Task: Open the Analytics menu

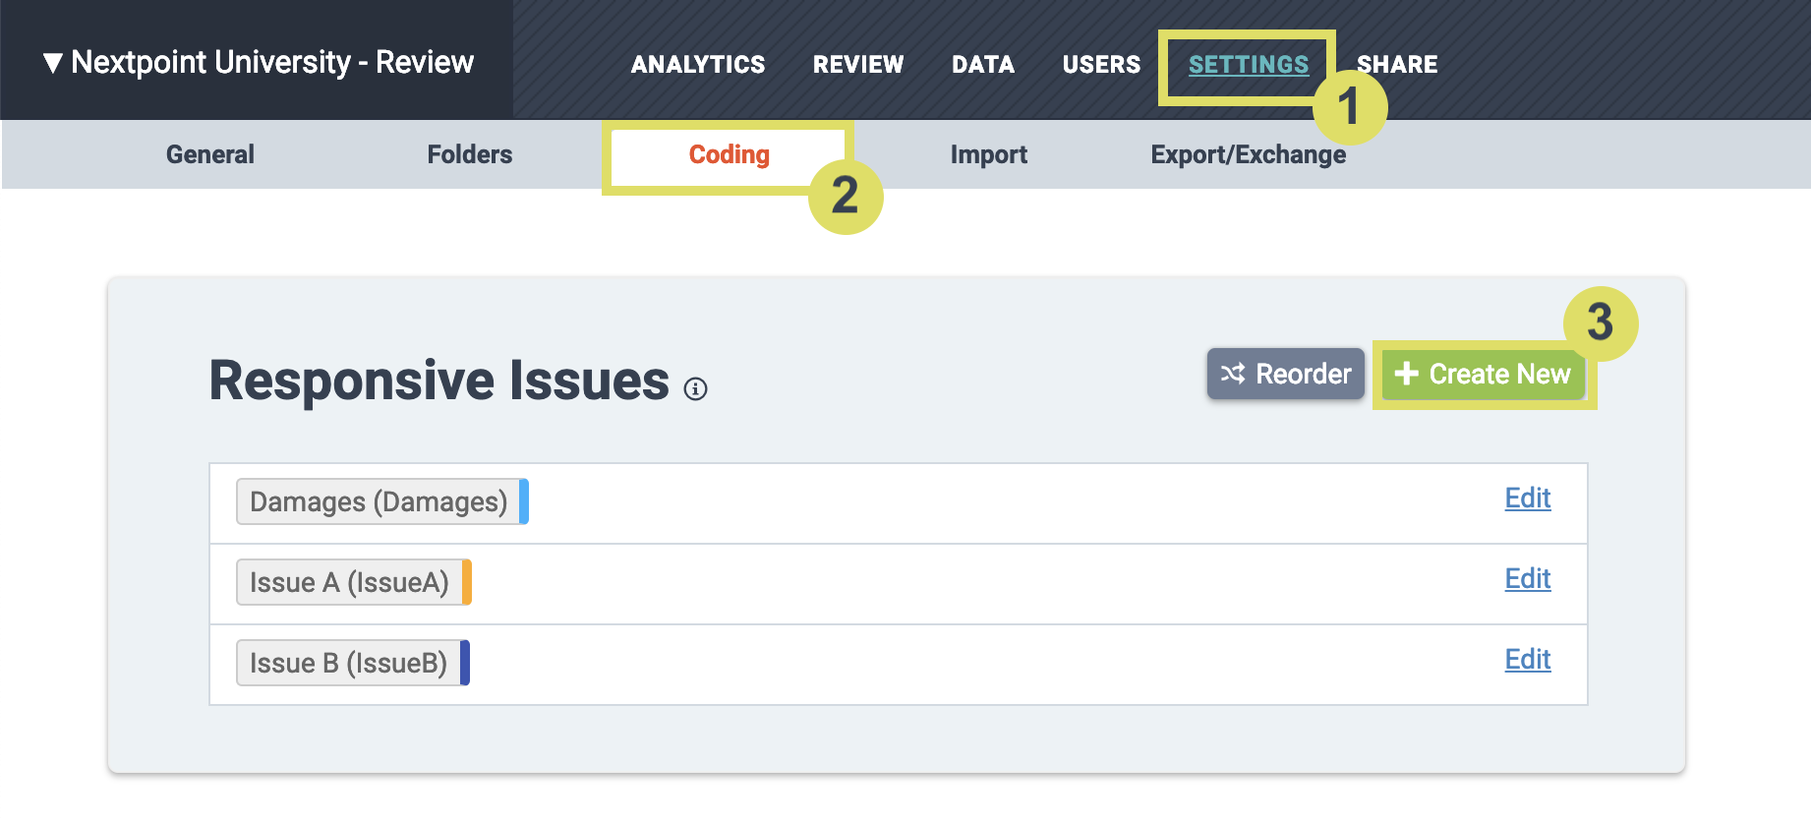Action: coord(698,64)
